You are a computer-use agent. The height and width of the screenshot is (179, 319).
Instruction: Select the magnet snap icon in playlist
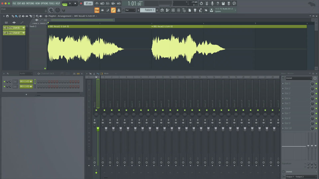click(x=7, y=16)
